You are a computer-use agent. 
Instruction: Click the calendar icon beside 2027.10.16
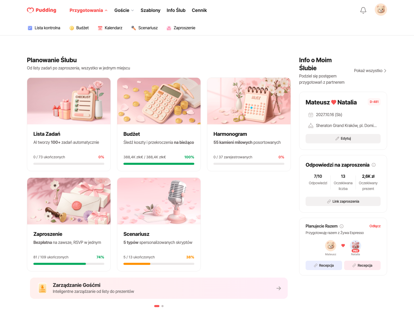pos(311,115)
